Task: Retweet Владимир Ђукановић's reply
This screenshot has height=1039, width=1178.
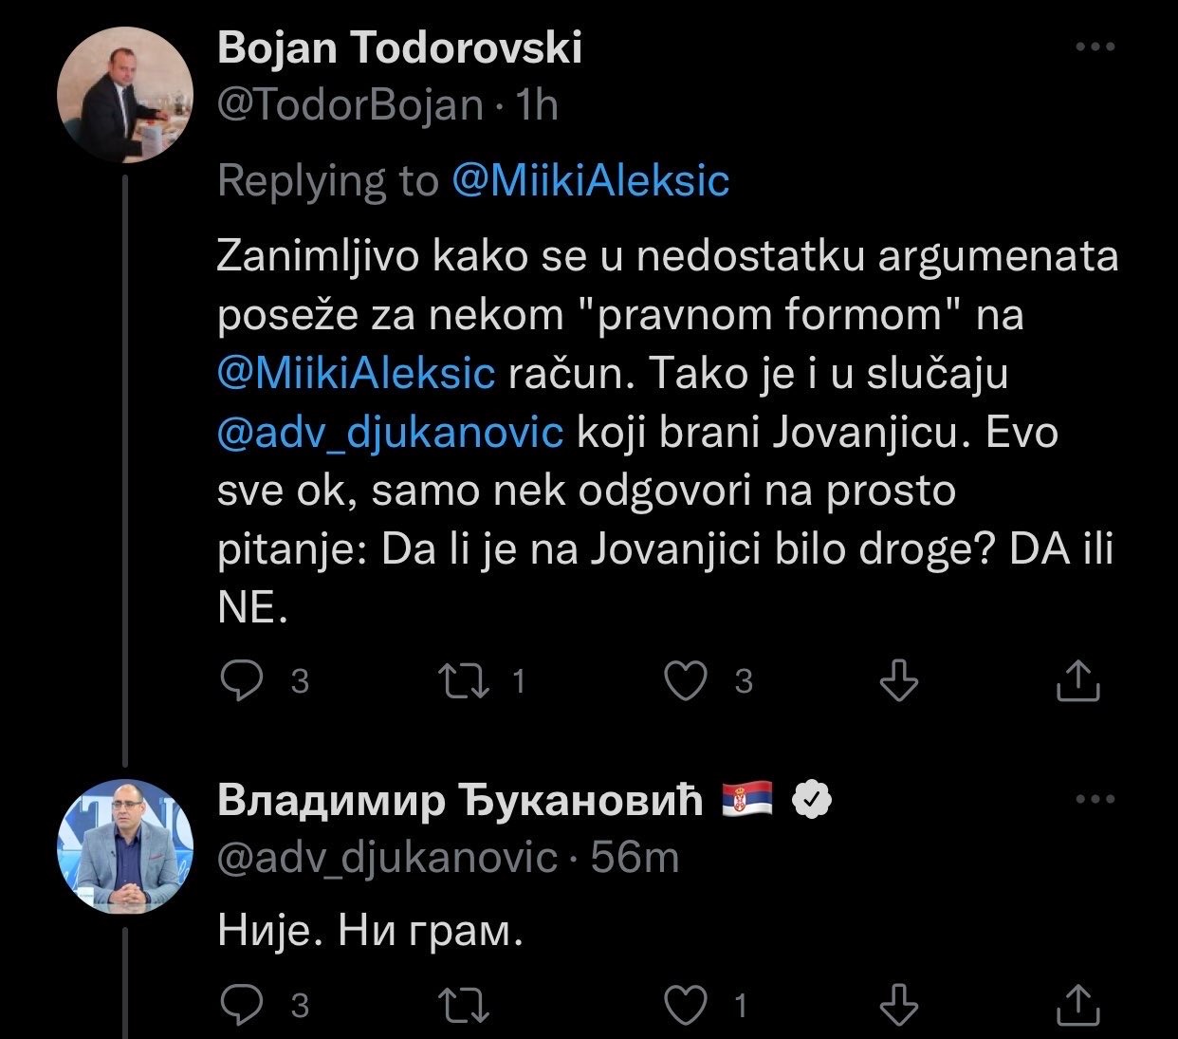Action: pyautogui.click(x=464, y=1004)
